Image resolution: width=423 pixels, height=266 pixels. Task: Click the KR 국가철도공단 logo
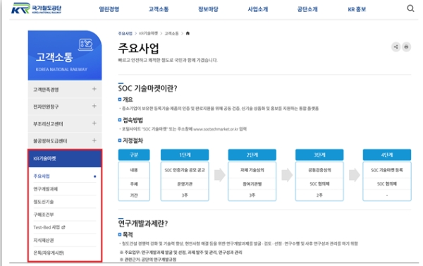(x=36, y=8)
